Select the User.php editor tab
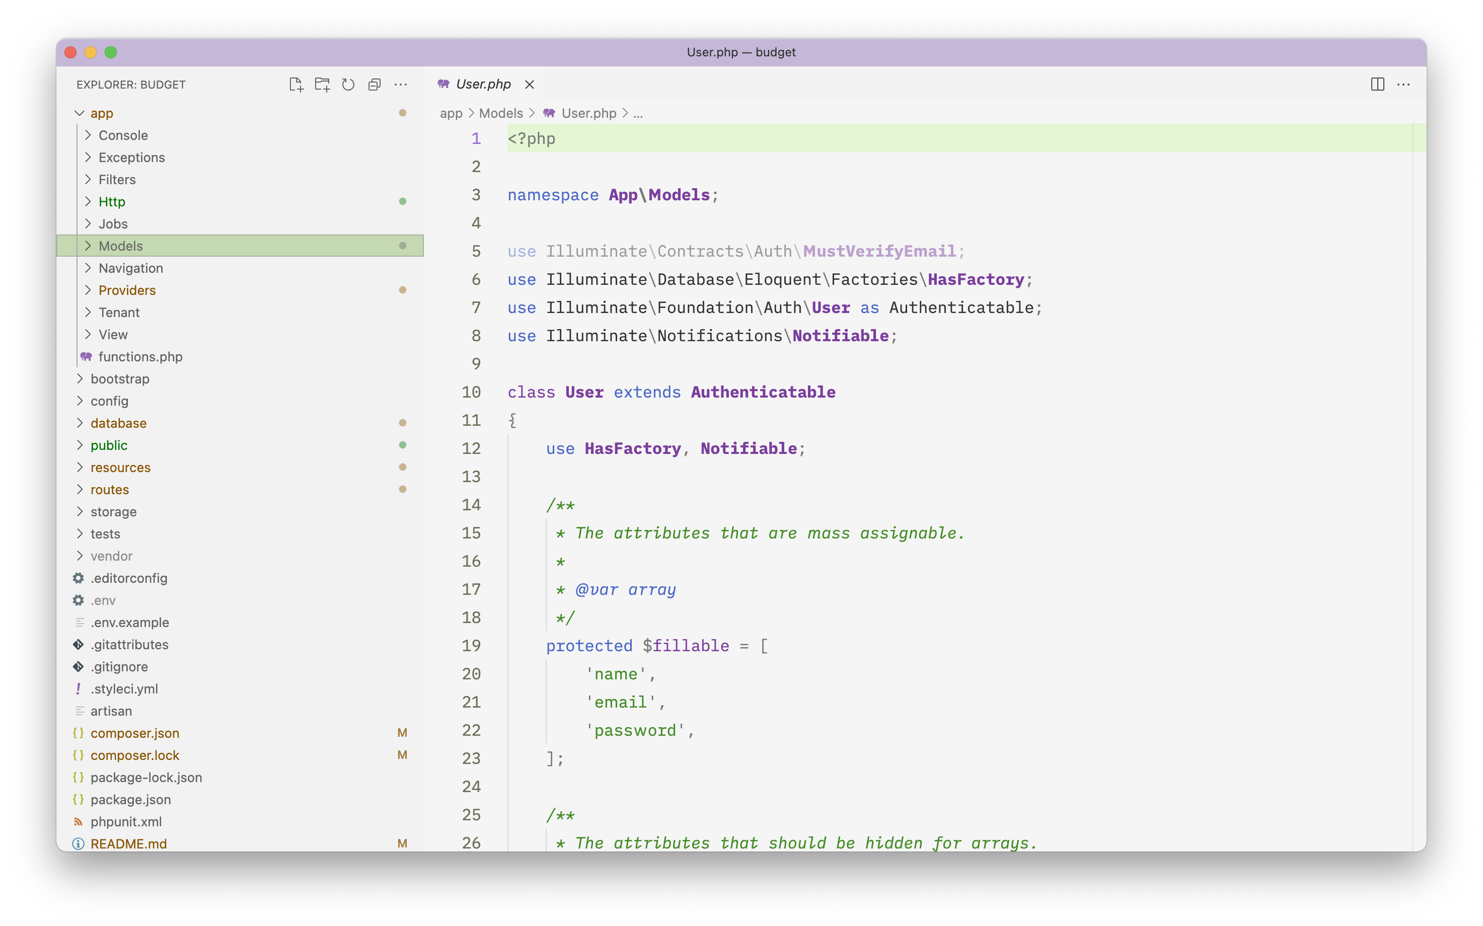This screenshot has height=926, width=1483. tap(483, 85)
